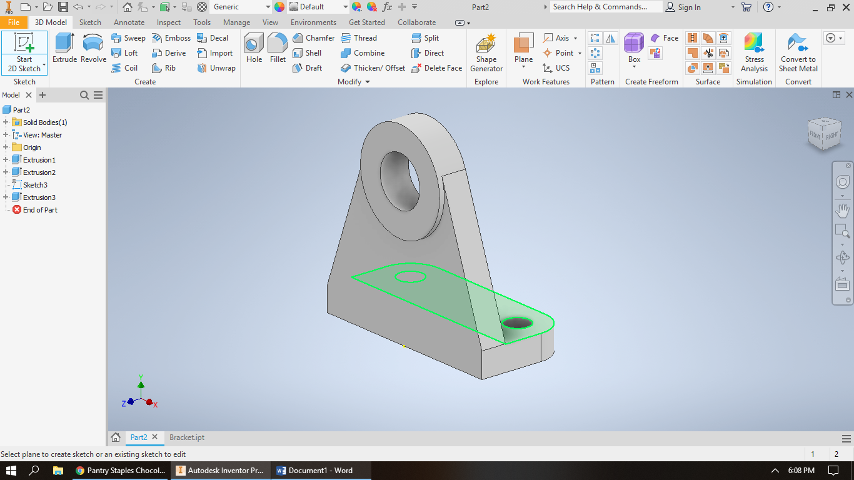Switch to the Bracket.ipt document tab
The image size is (854, 480).
pos(187,437)
